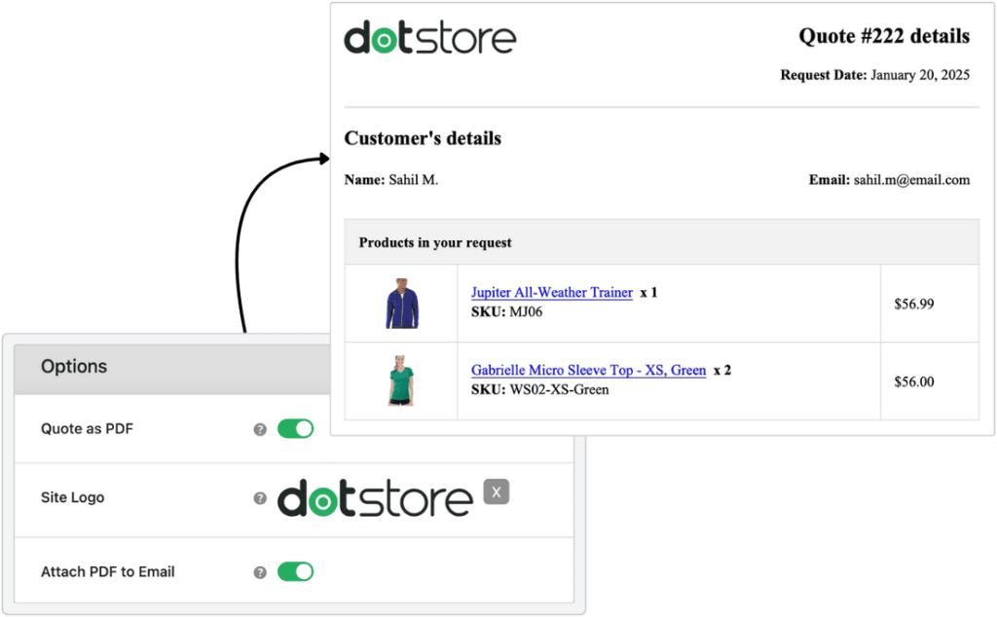Click the Request Date January 20, 2025 text
997x617 pixels.
[x=875, y=75]
